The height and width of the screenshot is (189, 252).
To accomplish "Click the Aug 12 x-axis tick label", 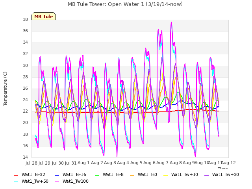I will coord(228,163).
